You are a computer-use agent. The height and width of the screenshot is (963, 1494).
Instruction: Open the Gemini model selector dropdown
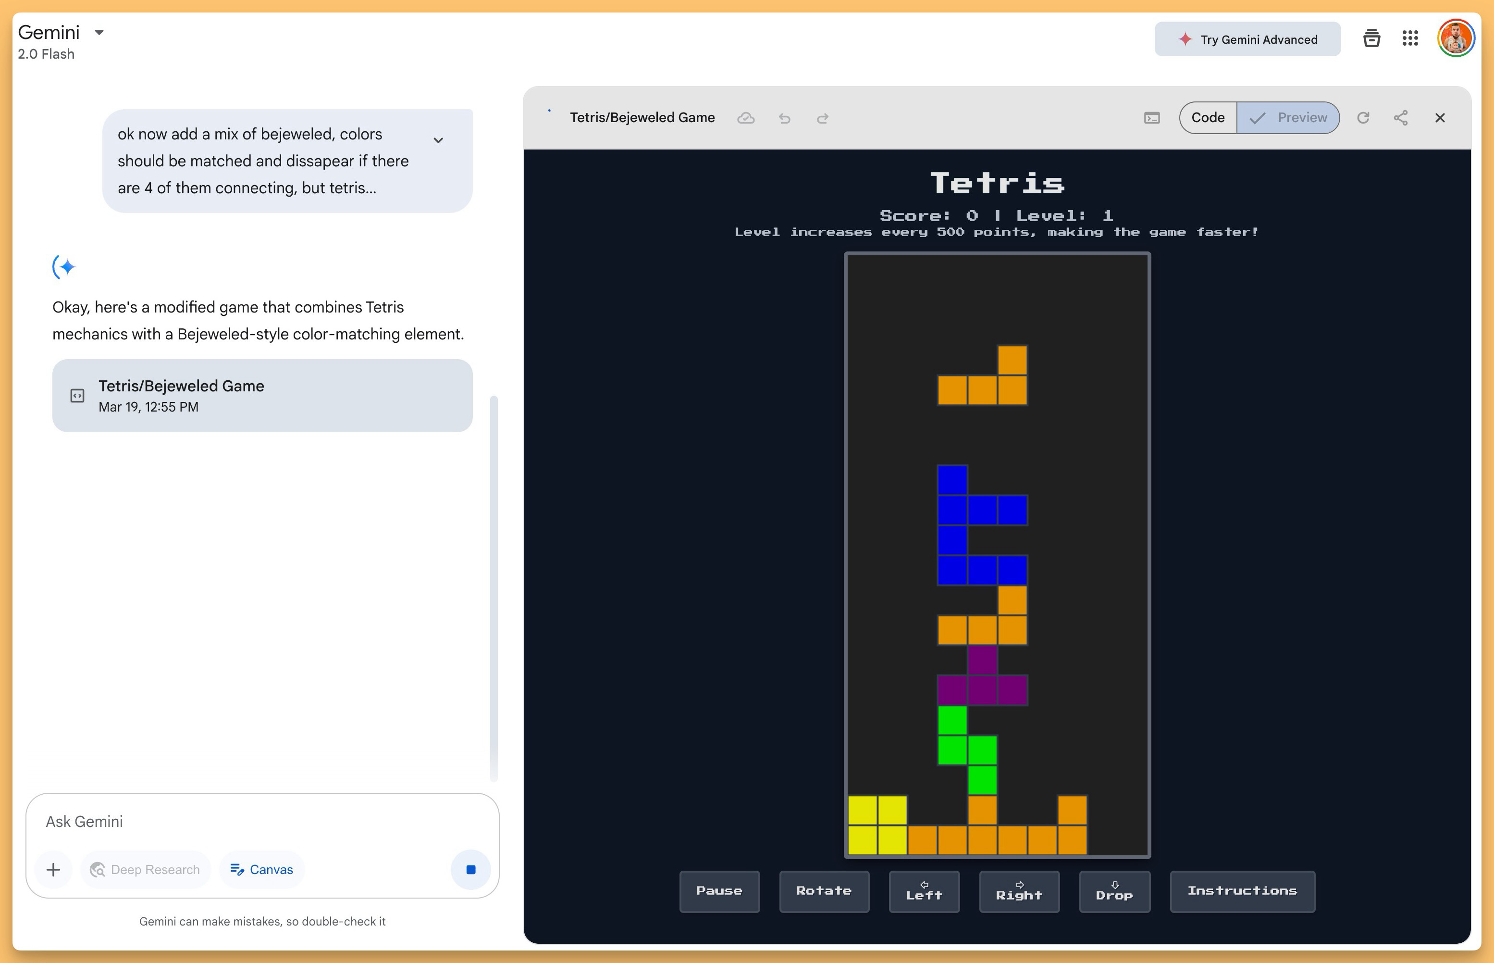(x=99, y=33)
